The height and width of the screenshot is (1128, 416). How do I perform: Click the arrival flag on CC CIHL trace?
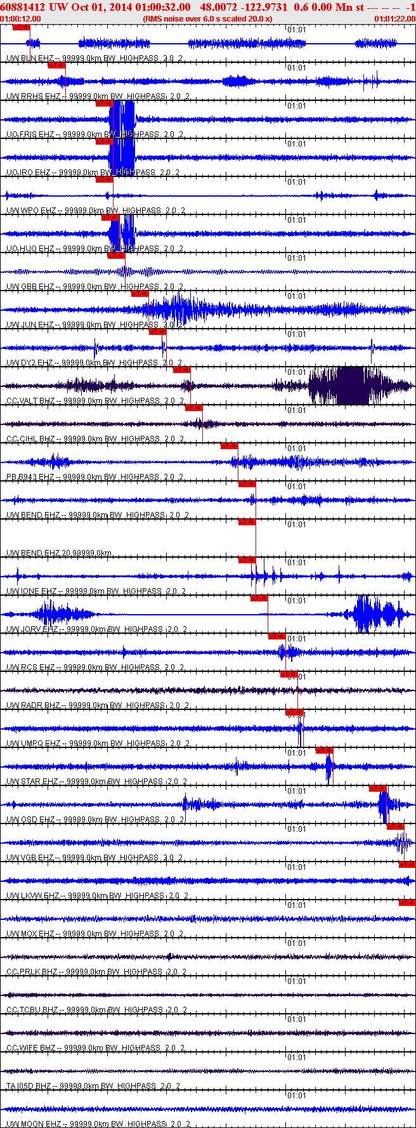pyautogui.click(x=194, y=408)
